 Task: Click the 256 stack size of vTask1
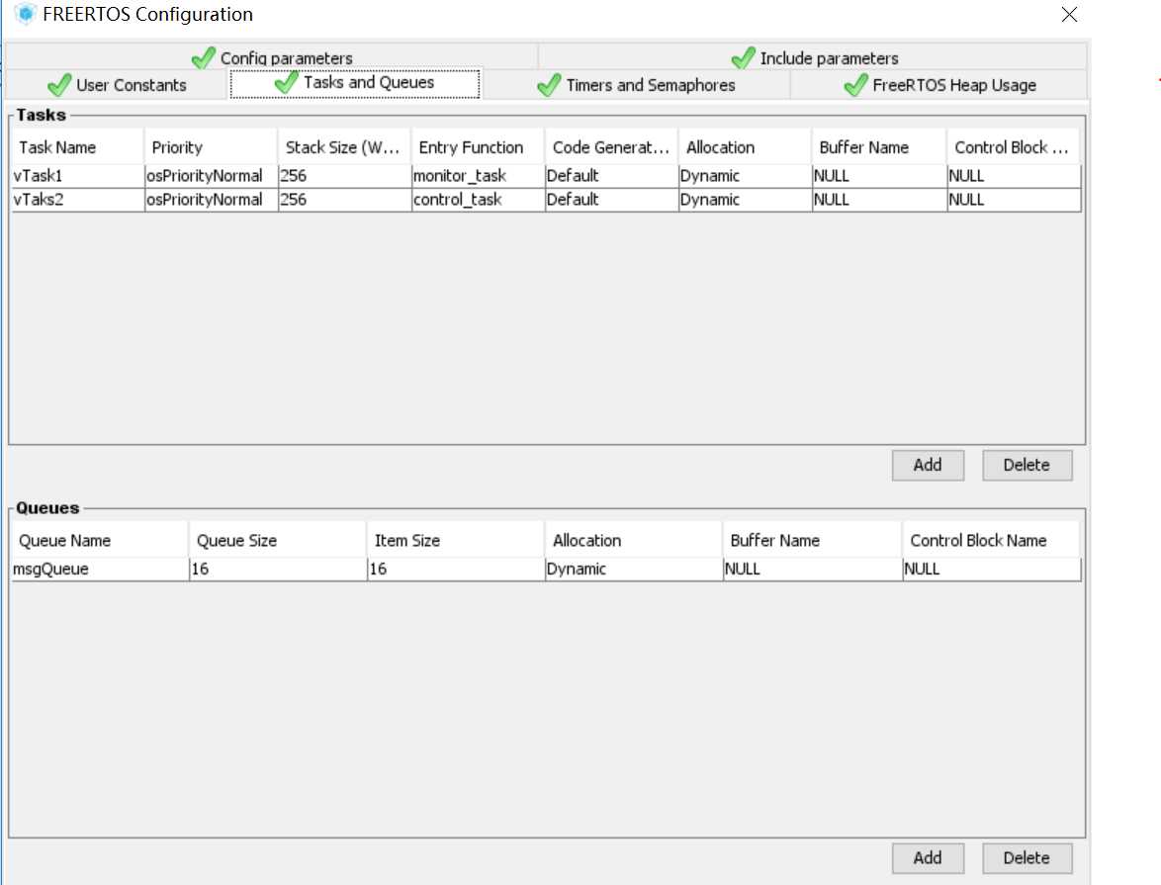[345, 176]
